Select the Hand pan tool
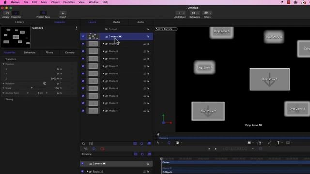This screenshot has height=174, width=310. (178, 143)
